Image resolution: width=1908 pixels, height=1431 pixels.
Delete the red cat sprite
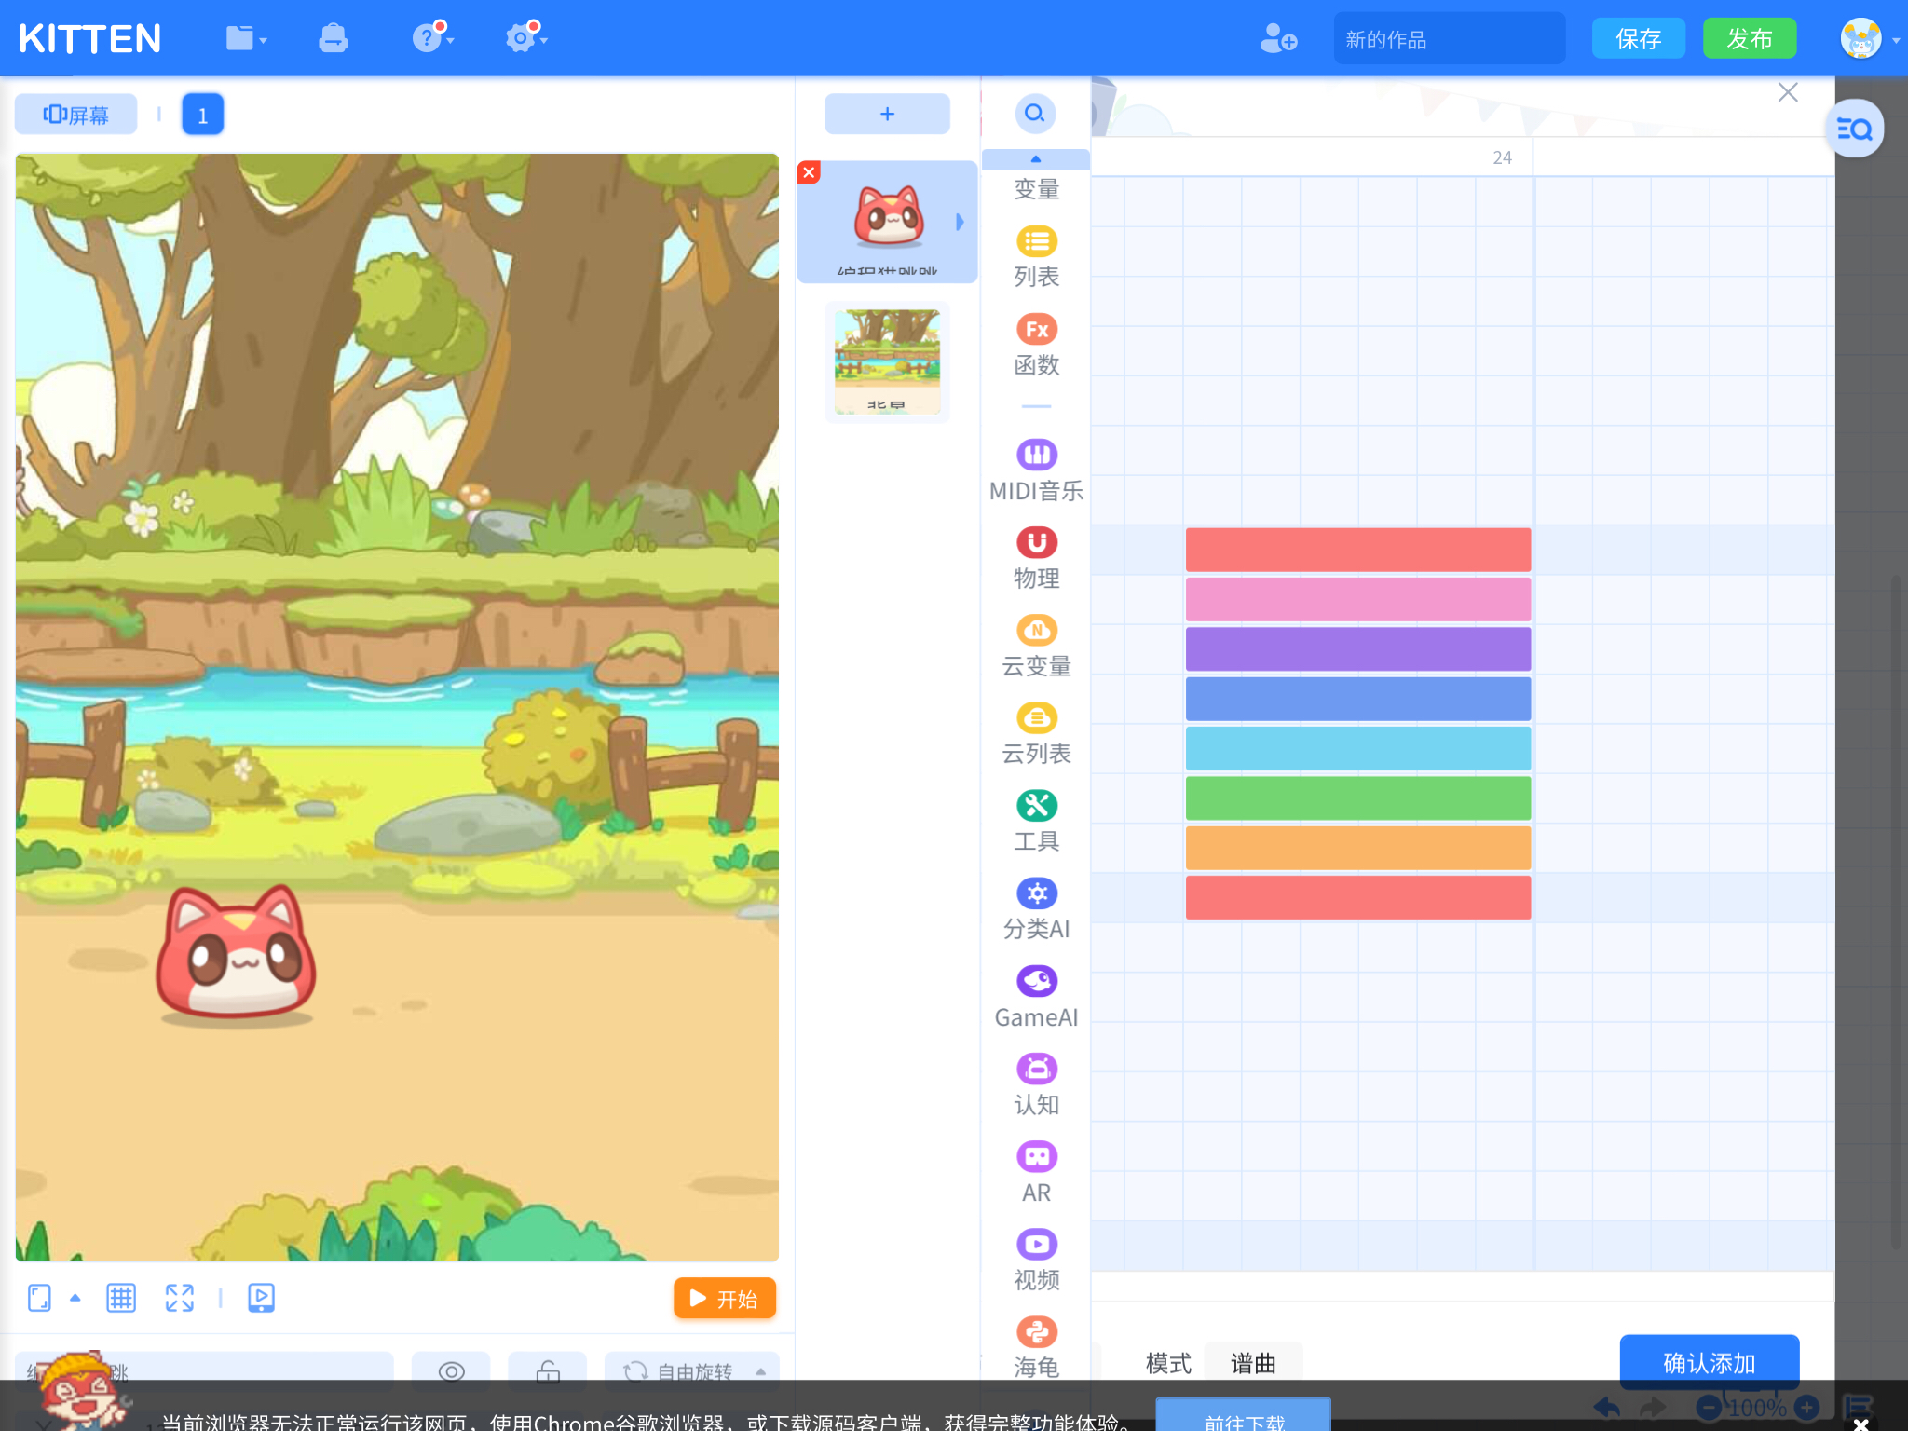[x=809, y=172]
